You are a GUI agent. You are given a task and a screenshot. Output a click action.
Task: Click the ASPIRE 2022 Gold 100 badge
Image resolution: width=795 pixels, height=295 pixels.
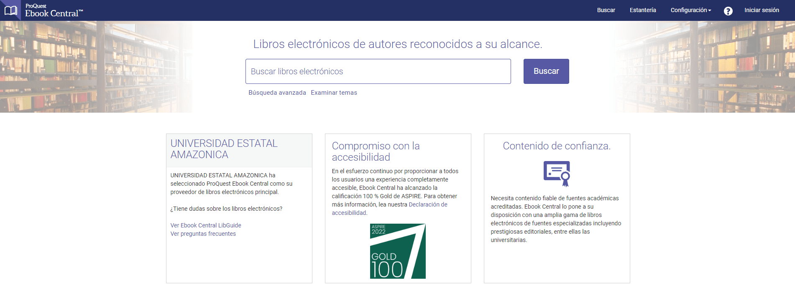click(398, 251)
